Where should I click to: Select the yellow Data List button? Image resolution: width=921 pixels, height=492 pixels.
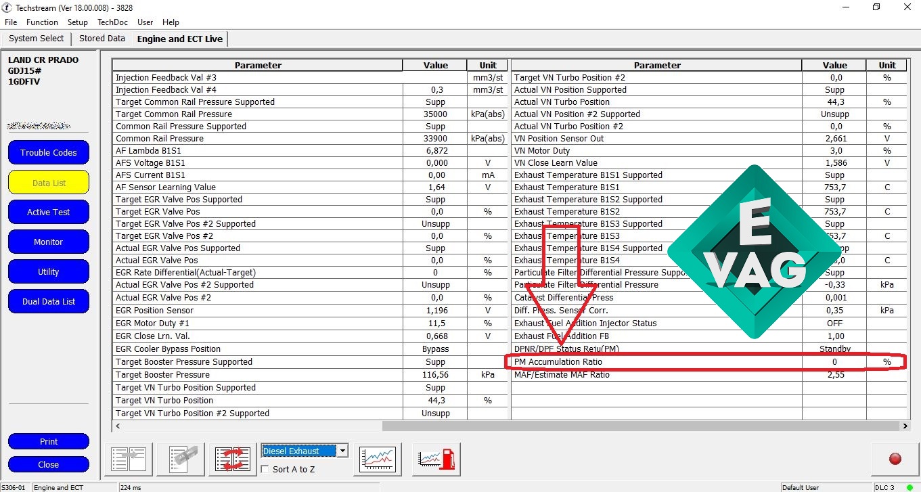pyautogui.click(x=49, y=182)
